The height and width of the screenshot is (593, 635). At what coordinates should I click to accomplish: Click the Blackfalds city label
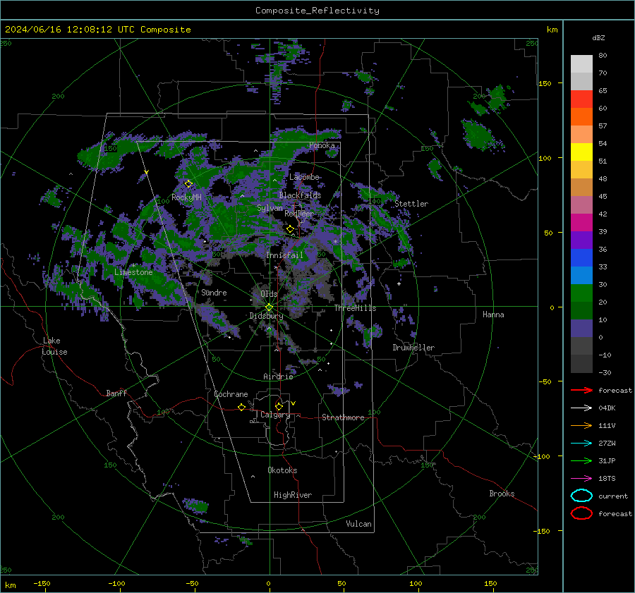coord(300,195)
